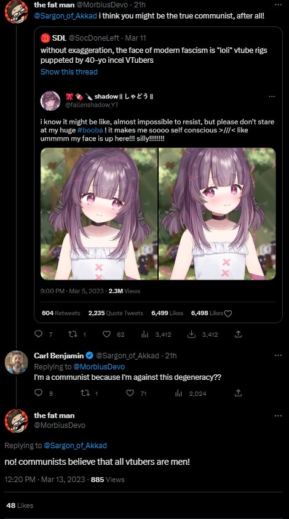This screenshot has height=519, width=289.
Task: Reply to Carl Benjamin's tweet
Action: click(x=39, y=393)
